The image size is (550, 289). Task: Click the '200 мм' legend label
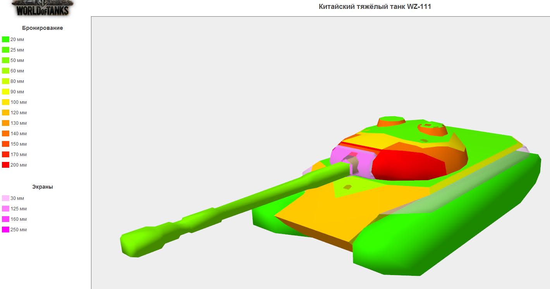pyautogui.click(x=19, y=165)
